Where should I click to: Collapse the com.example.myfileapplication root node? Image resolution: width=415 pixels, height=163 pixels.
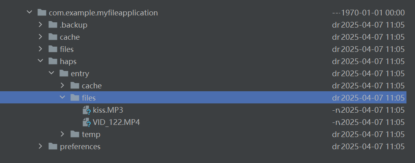pyautogui.click(x=29, y=12)
